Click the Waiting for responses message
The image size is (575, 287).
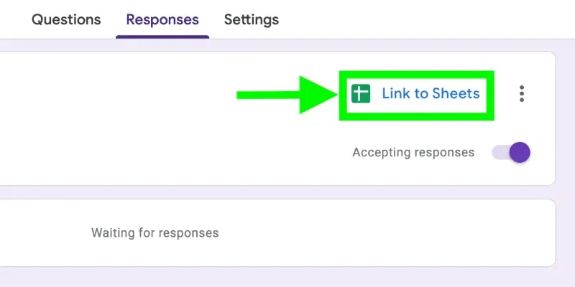[155, 233]
